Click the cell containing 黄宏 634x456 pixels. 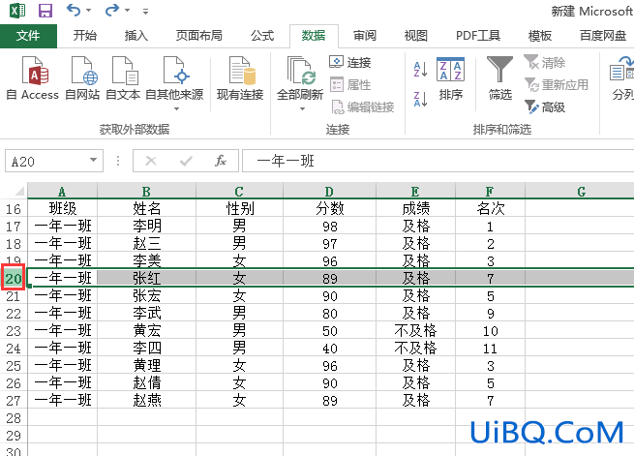click(x=147, y=331)
